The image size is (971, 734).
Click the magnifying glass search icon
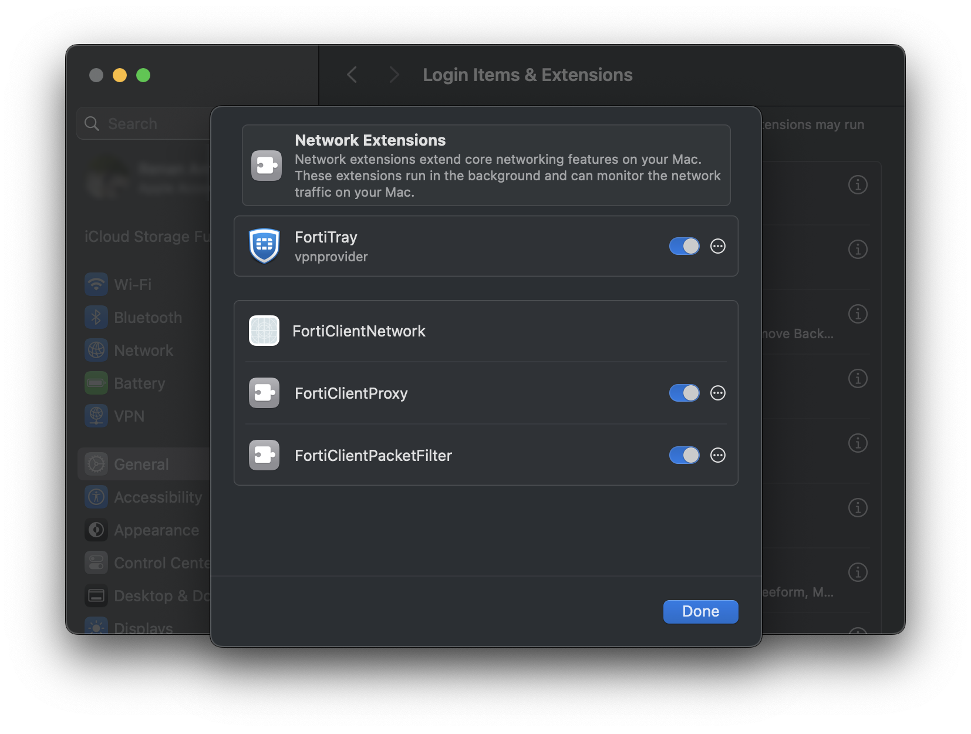pyautogui.click(x=92, y=123)
